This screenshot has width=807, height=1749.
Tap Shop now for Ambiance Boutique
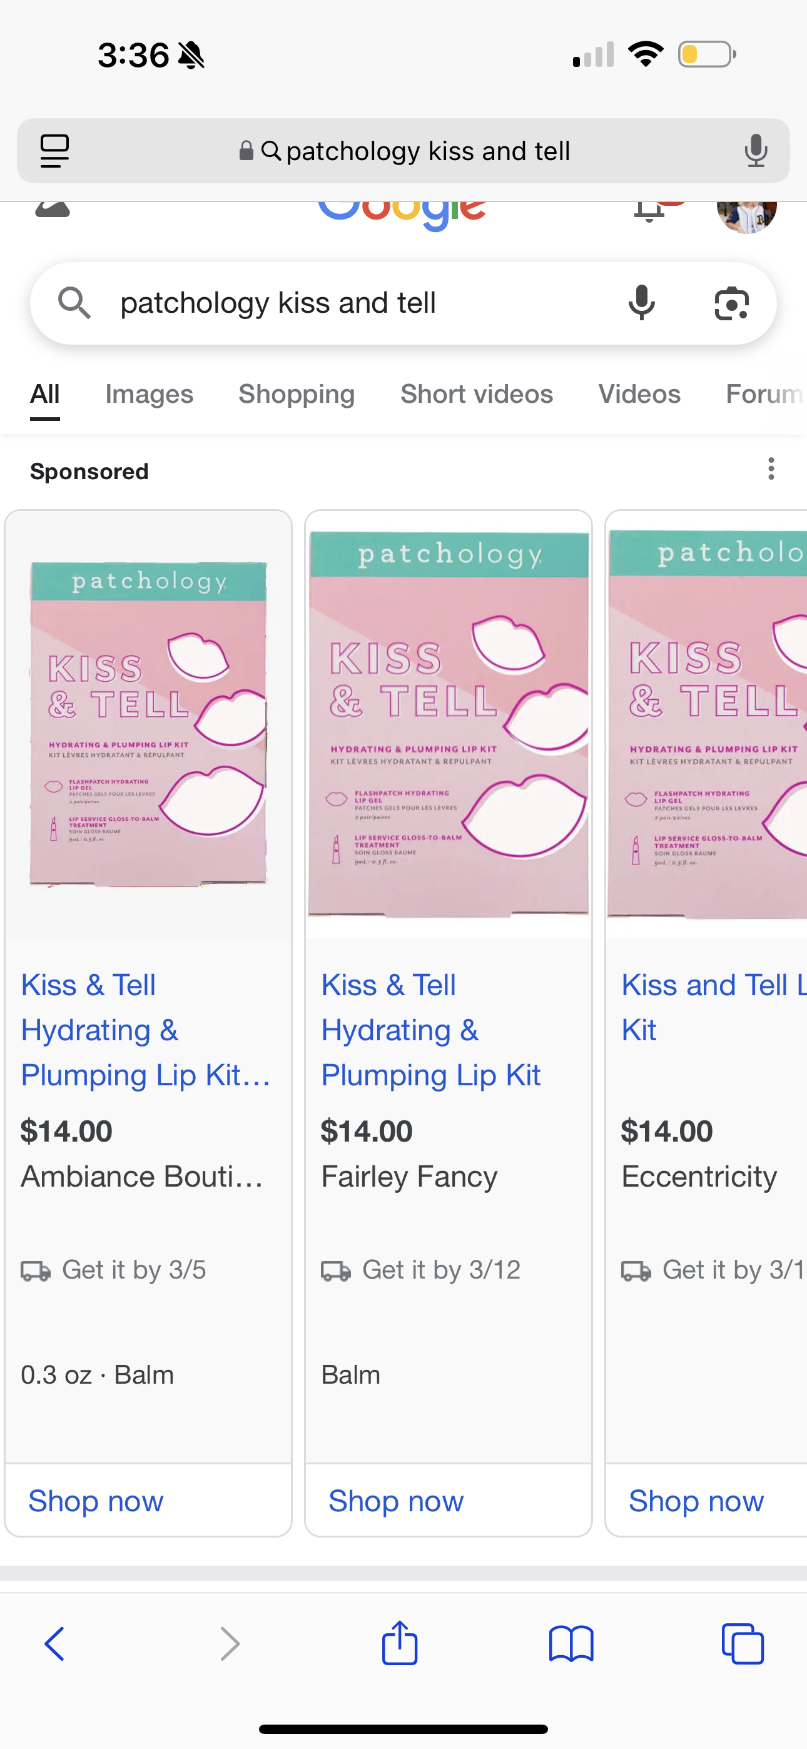point(96,1501)
